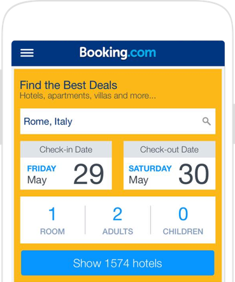The height and width of the screenshot is (282, 235).
Task: Change the number of adults
Action: 118,220
